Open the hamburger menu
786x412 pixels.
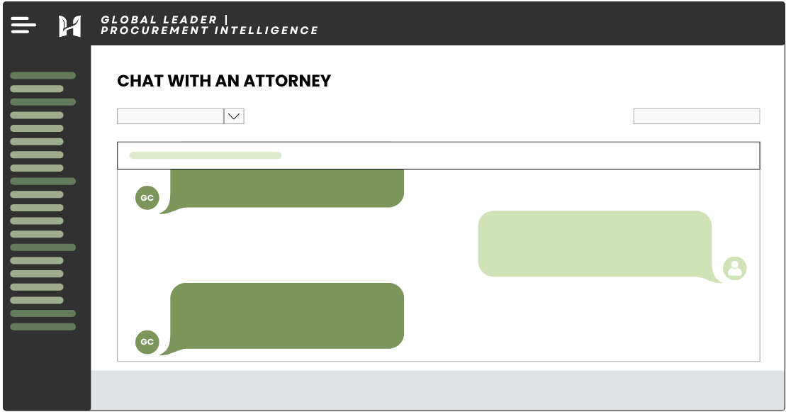(23, 25)
